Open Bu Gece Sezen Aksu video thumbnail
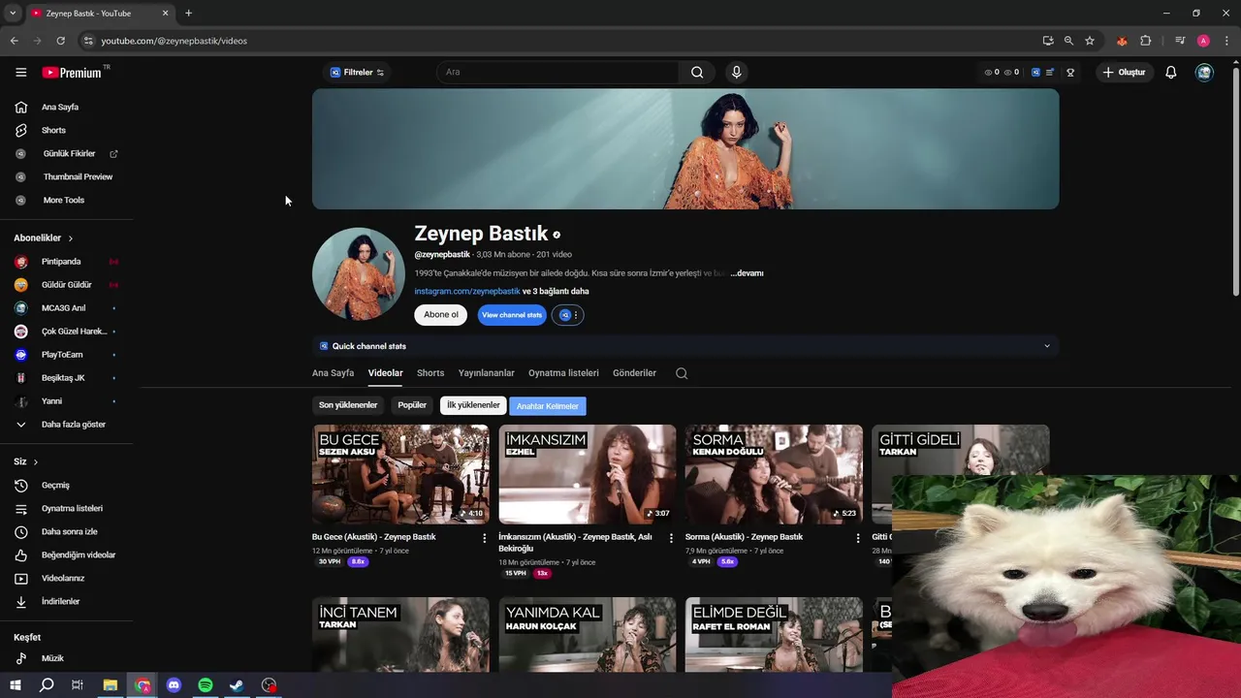Screen dimensions: 1241x698 [400, 474]
